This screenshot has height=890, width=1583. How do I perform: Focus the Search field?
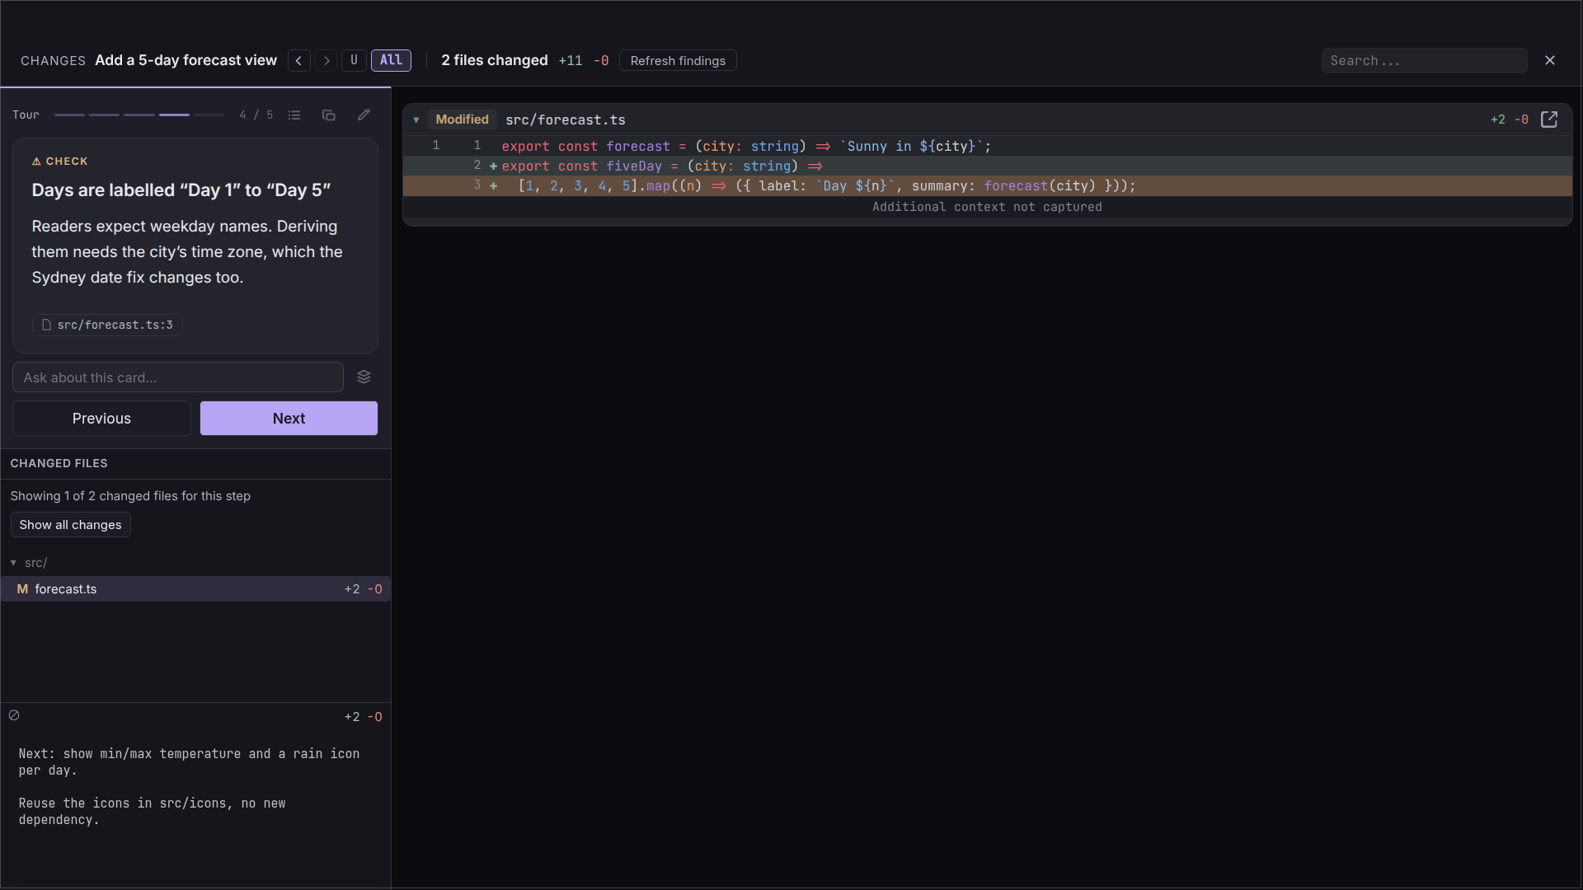(1424, 60)
